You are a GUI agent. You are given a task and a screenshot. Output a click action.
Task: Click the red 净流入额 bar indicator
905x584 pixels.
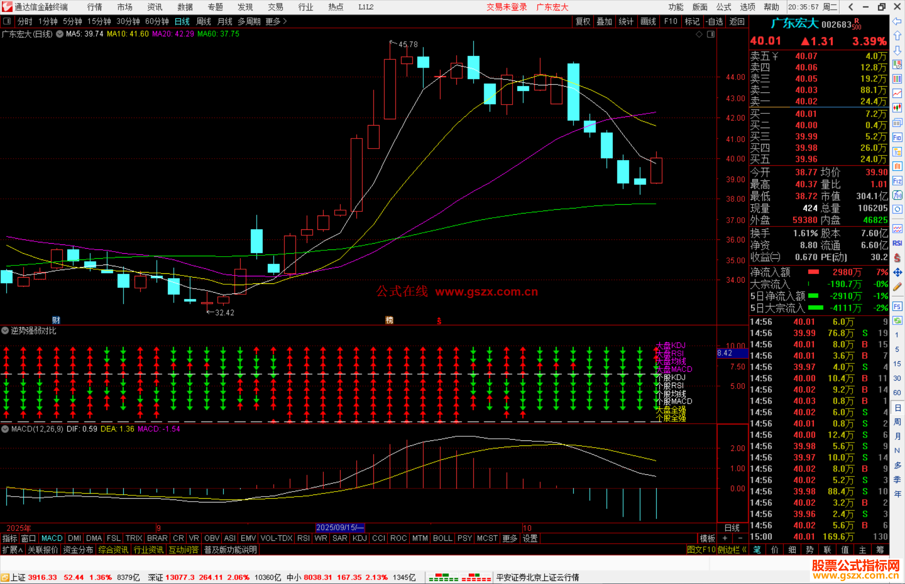[813, 272]
